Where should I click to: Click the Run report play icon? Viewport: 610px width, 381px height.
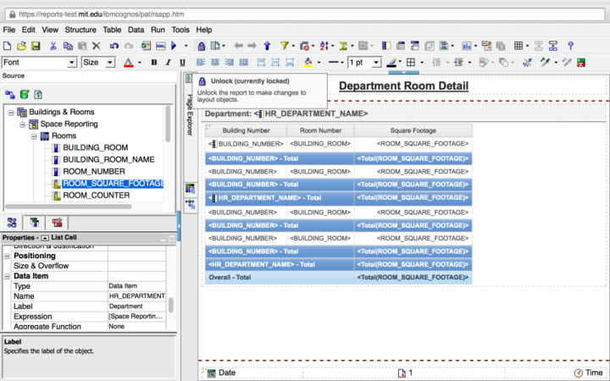[174, 46]
